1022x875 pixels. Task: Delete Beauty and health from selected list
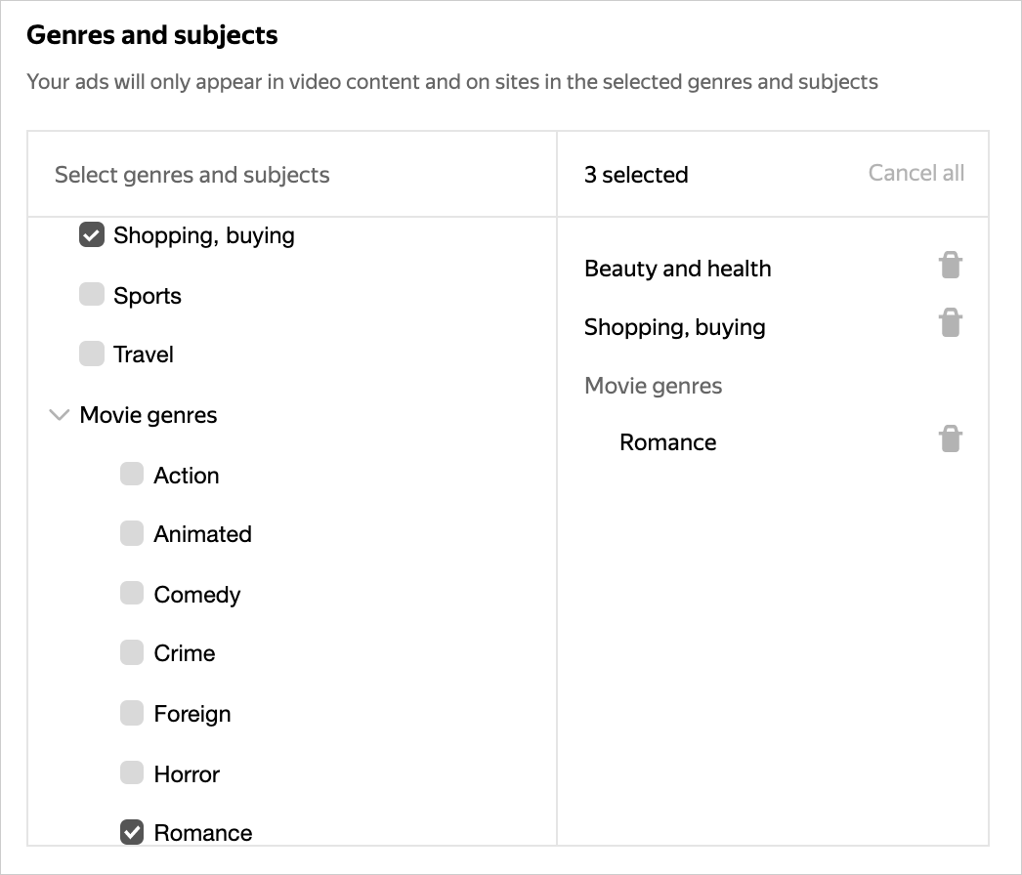pos(950,266)
